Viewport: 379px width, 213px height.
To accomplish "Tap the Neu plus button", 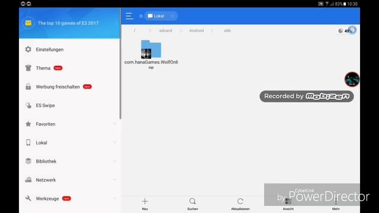I will click(x=145, y=204).
